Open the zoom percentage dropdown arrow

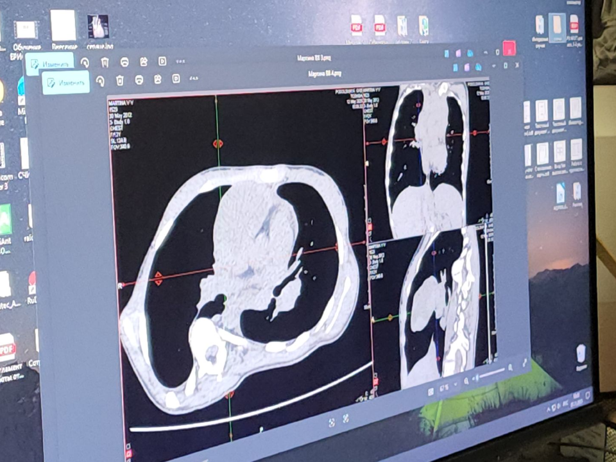(456, 384)
